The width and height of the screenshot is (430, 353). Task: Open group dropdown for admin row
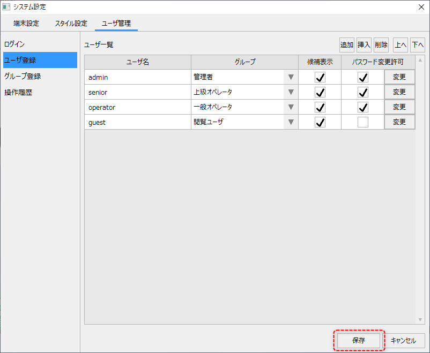click(x=291, y=77)
